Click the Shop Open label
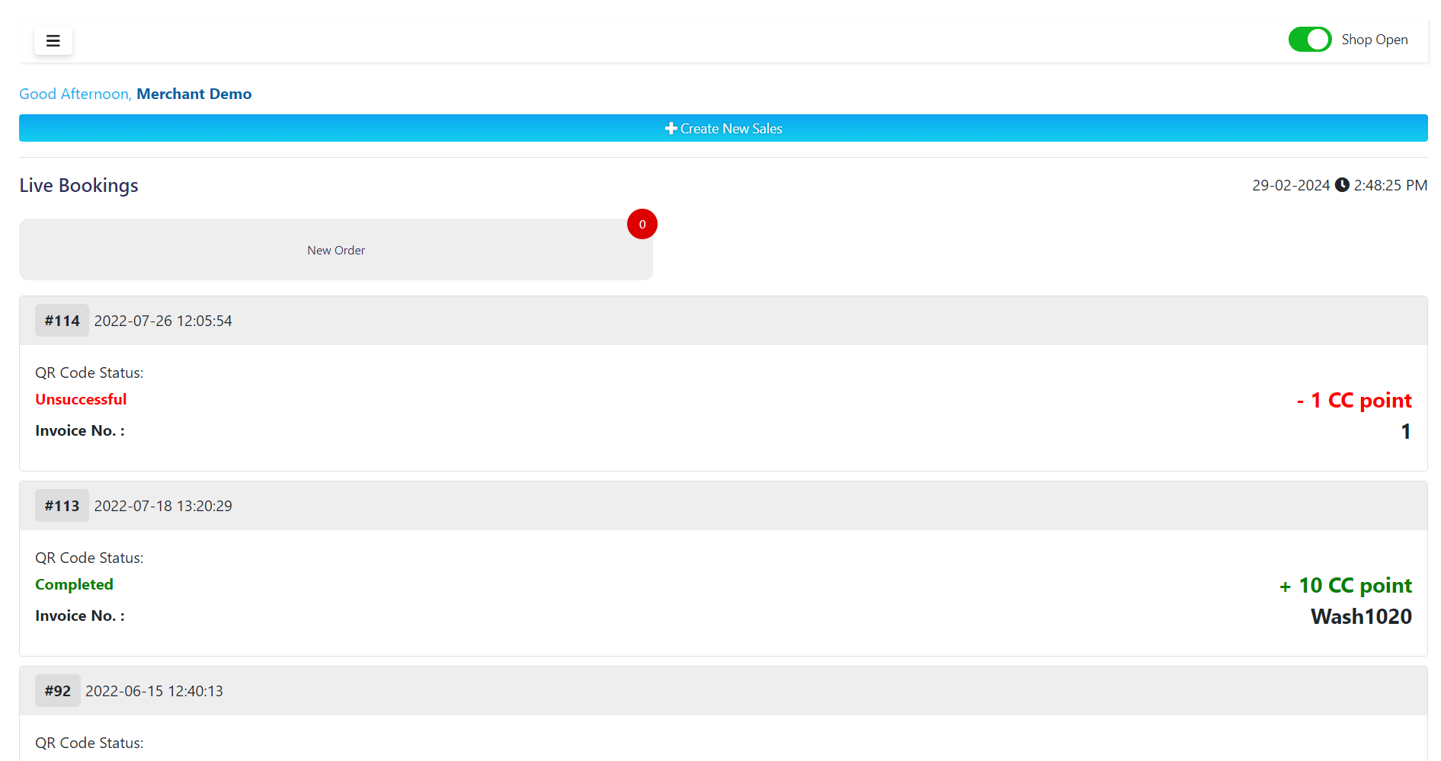1441x761 pixels. click(1374, 40)
